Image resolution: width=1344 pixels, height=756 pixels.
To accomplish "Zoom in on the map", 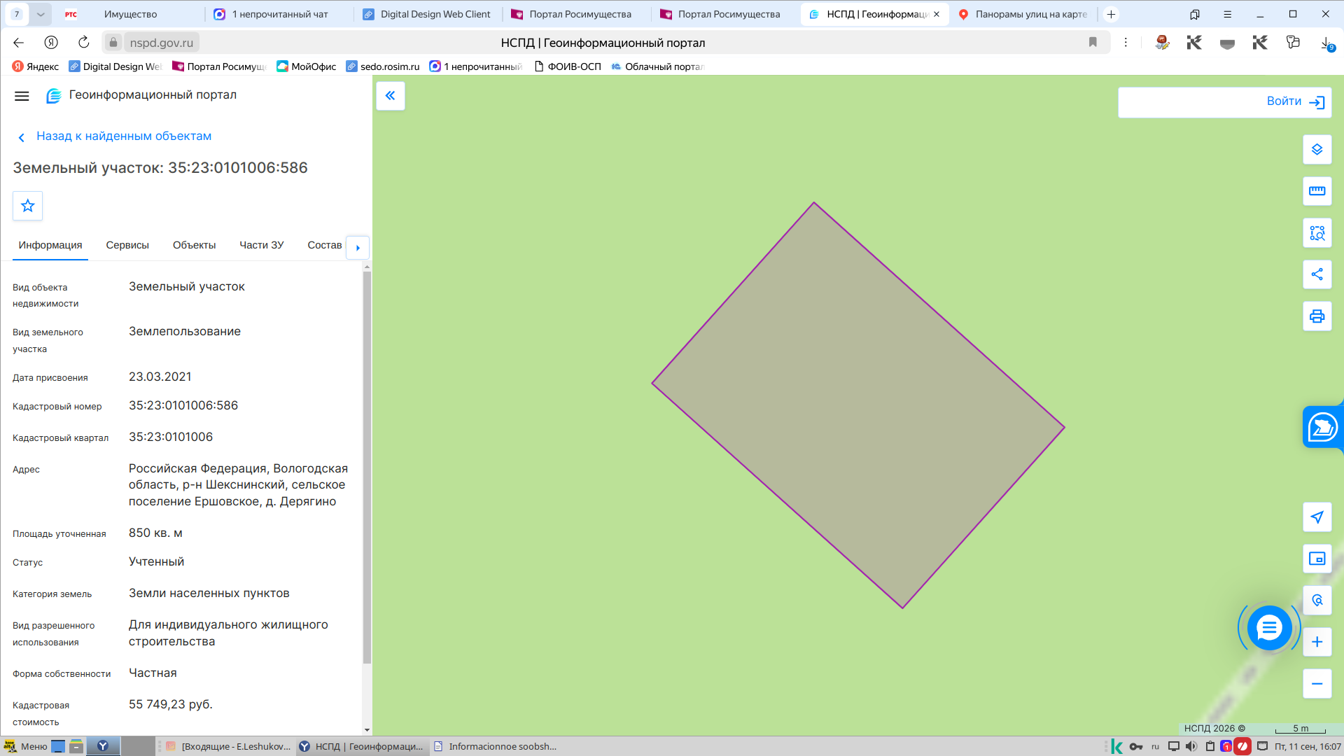I will [1317, 642].
